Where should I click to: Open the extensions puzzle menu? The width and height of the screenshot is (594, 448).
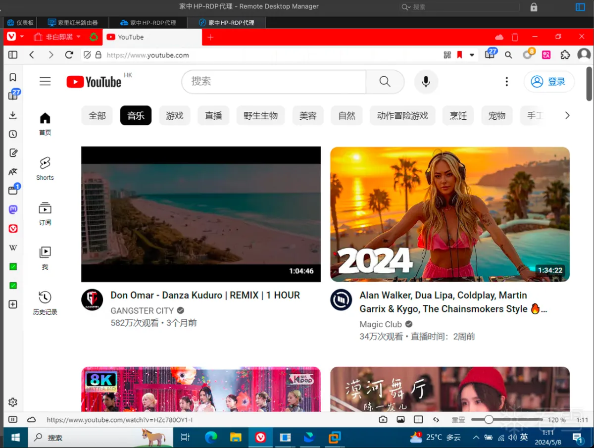(565, 55)
